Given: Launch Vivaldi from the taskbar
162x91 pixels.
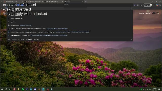Looking at the screenshot, I should [14, 89].
